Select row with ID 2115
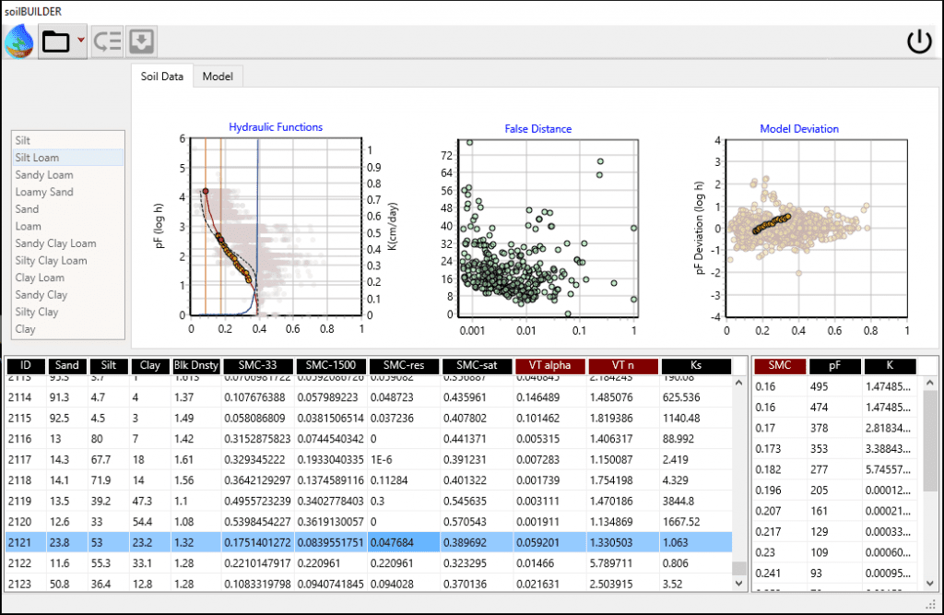The height and width of the screenshot is (615, 944). (369, 418)
